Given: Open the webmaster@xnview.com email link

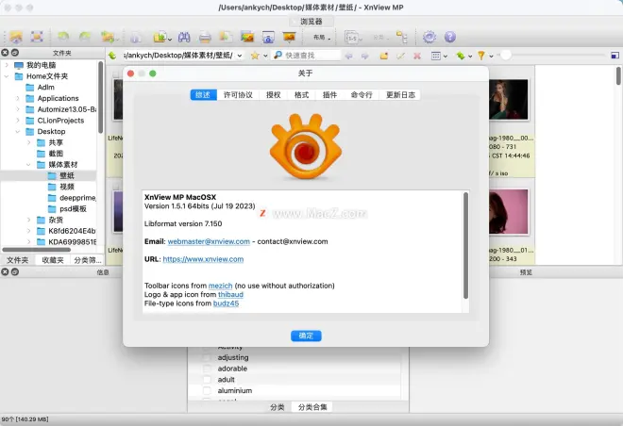Looking at the screenshot, I should [209, 241].
